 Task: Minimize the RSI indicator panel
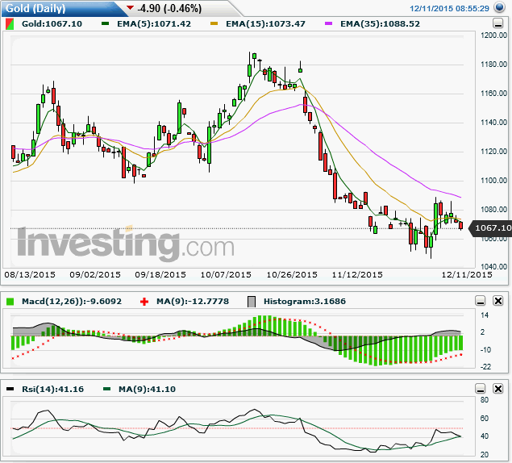click(x=481, y=389)
